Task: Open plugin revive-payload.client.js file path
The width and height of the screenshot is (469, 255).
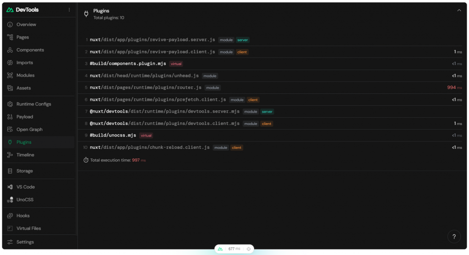Action: pyautogui.click(x=152, y=52)
